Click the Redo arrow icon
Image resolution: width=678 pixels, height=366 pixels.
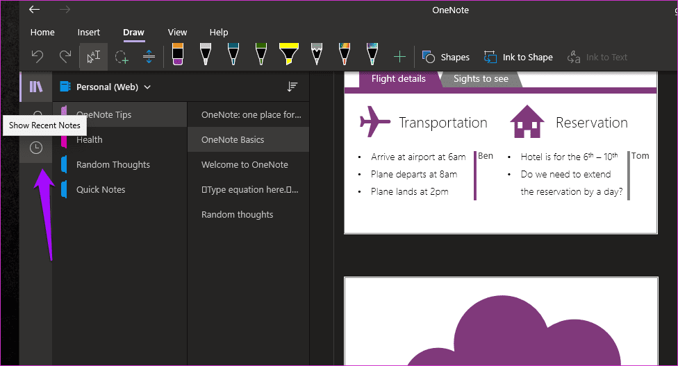click(65, 57)
